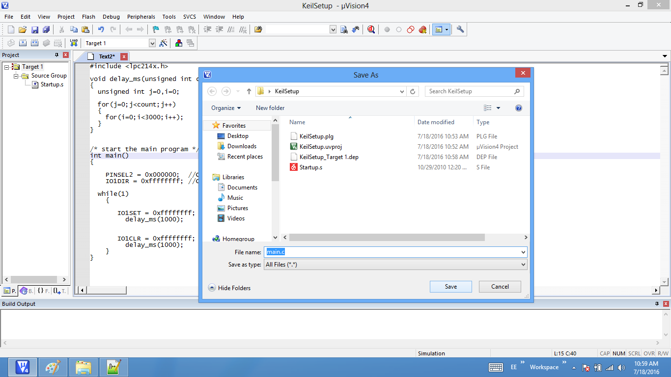Select Downloads in the navigation pane
671x377 pixels.
242,146
